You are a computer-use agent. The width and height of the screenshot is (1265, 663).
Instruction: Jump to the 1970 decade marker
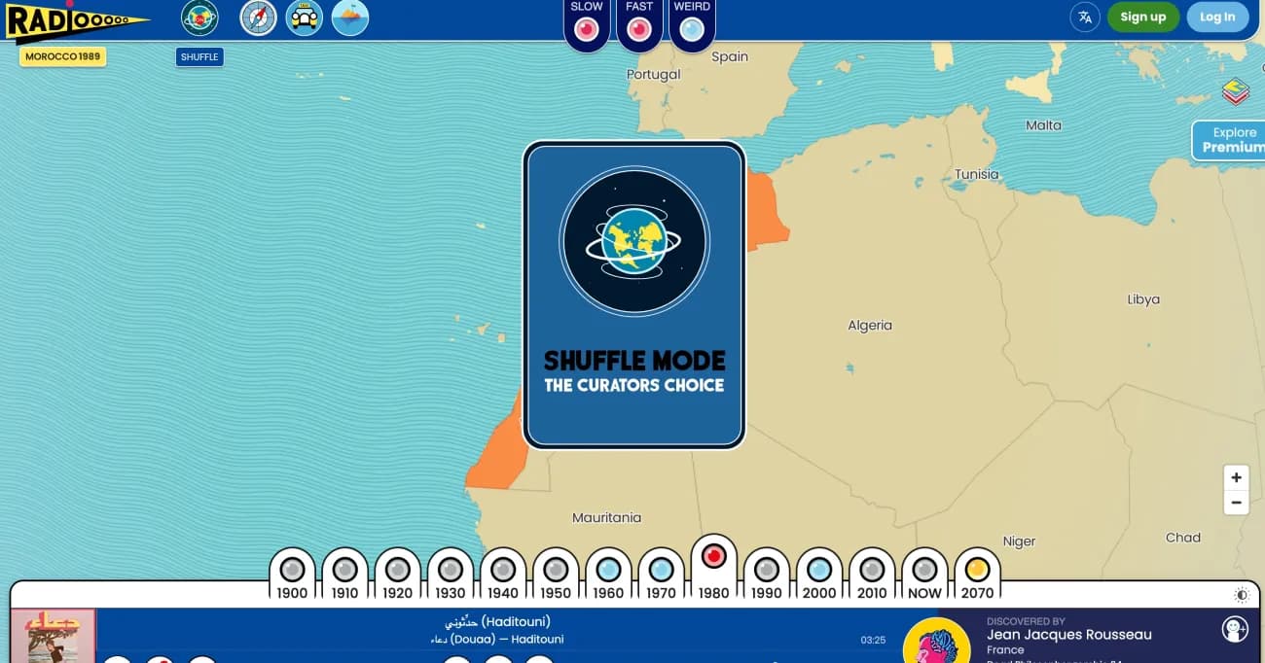[661, 575]
